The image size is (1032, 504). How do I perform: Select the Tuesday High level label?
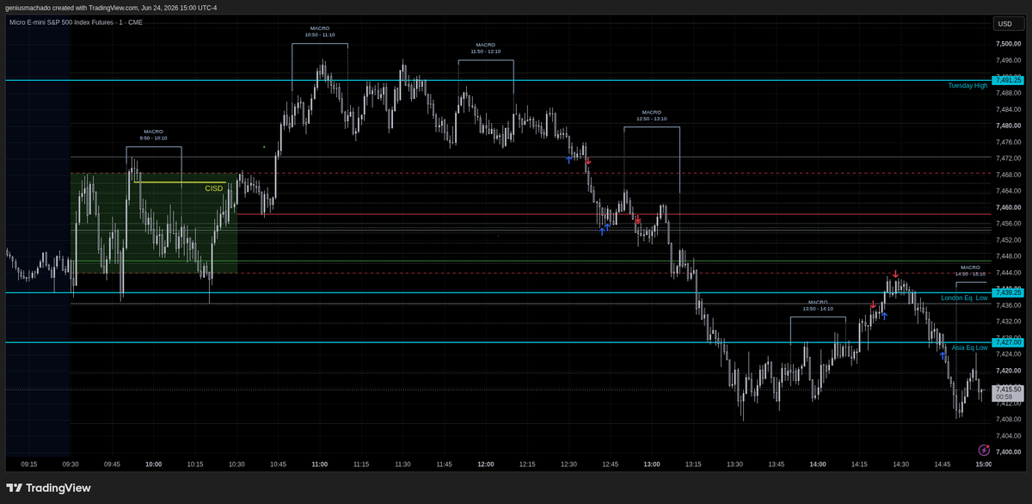pyautogui.click(x=967, y=85)
